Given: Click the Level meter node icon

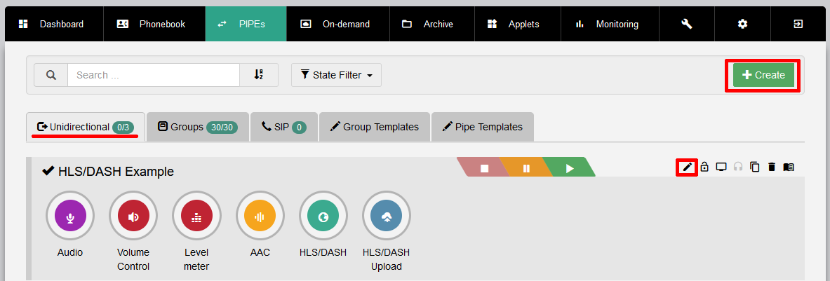Looking at the screenshot, I should tap(196, 218).
